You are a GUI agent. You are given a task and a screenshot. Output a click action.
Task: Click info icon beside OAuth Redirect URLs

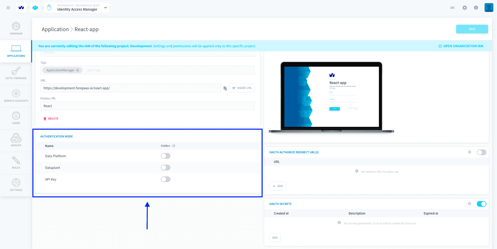[x=470, y=152]
